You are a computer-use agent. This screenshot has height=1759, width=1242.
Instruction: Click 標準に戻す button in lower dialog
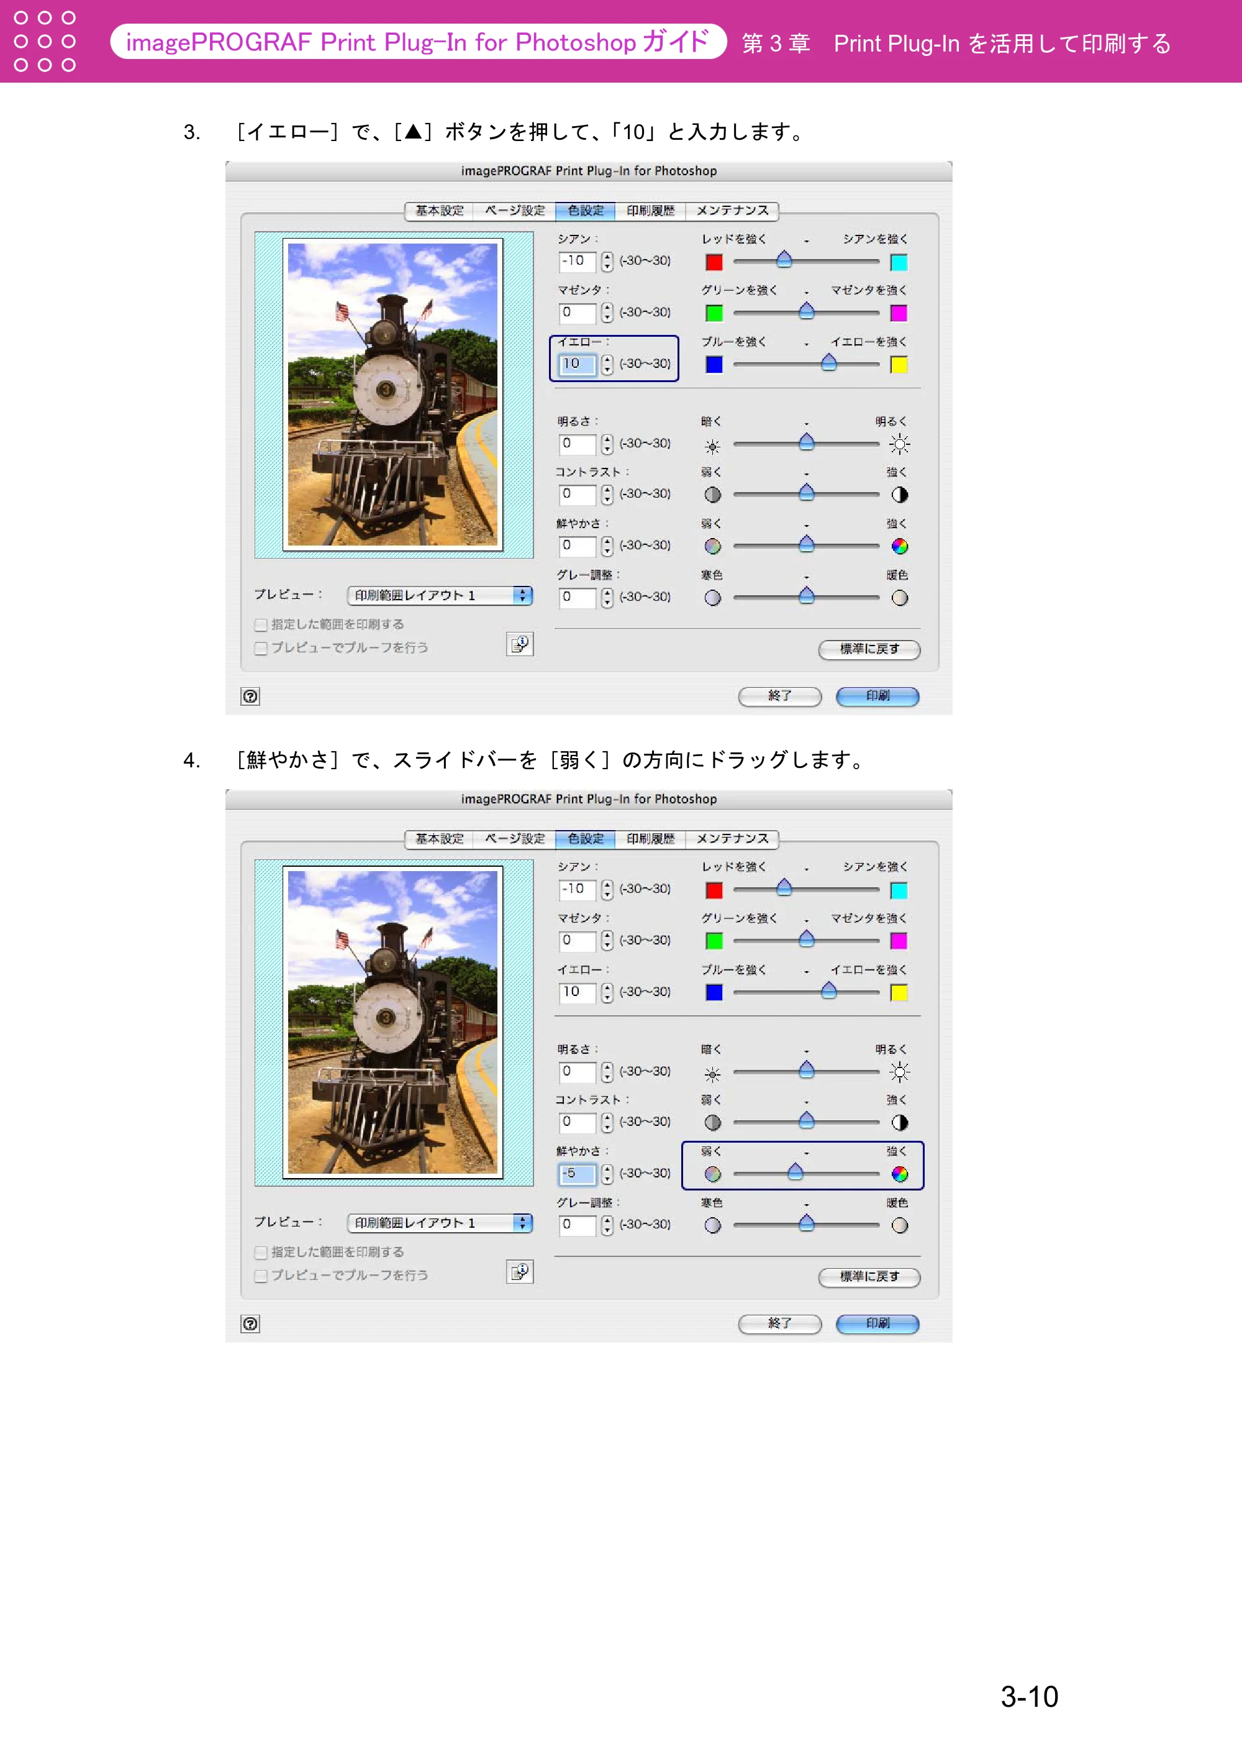[869, 1276]
